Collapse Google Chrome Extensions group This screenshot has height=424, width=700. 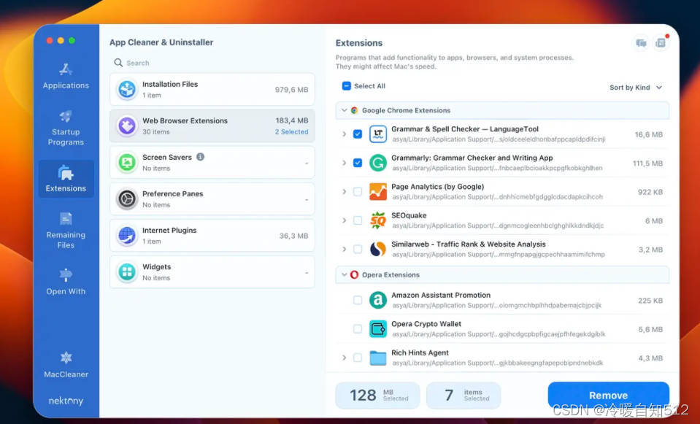345,110
